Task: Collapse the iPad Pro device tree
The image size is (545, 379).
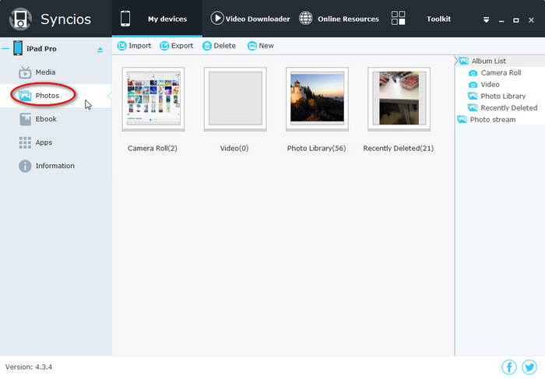Action: (5, 48)
